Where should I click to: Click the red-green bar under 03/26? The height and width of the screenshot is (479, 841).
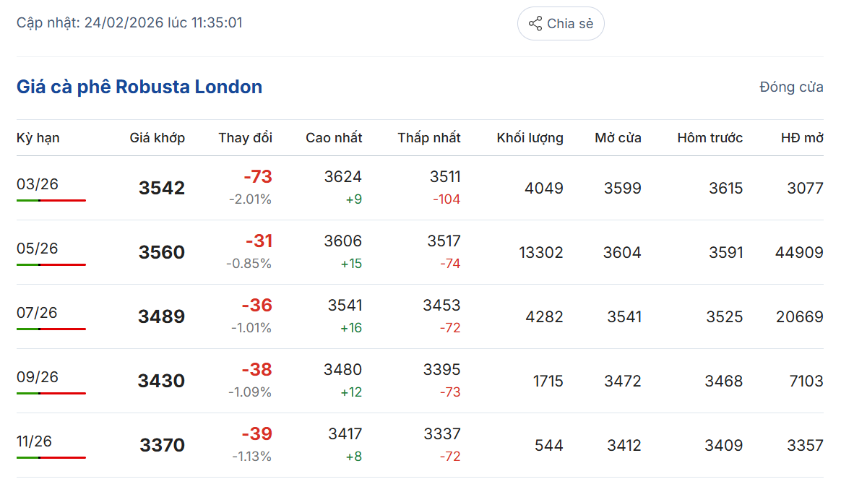tap(51, 200)
